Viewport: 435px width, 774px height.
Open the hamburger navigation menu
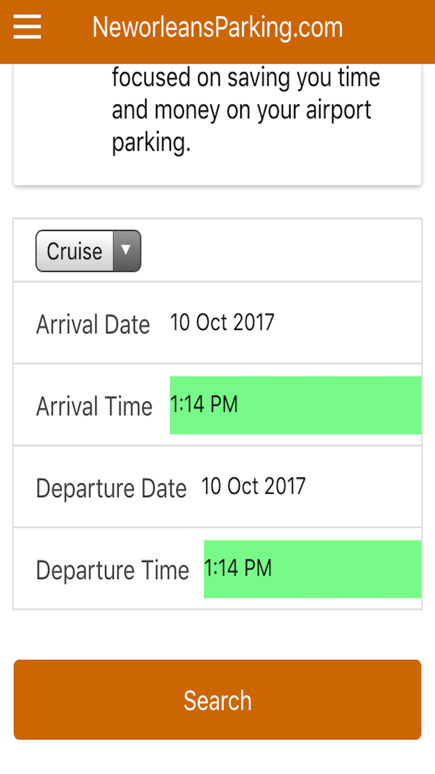(27, 27)
